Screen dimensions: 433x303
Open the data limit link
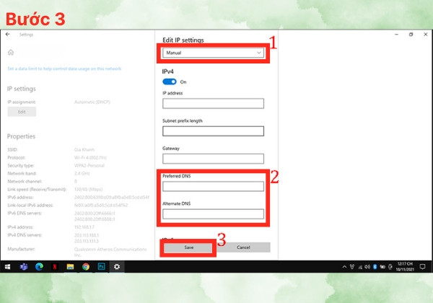tap(64, 69)
